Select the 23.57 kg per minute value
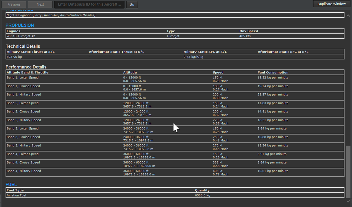The image size is (352, 207). coord(273,95)
